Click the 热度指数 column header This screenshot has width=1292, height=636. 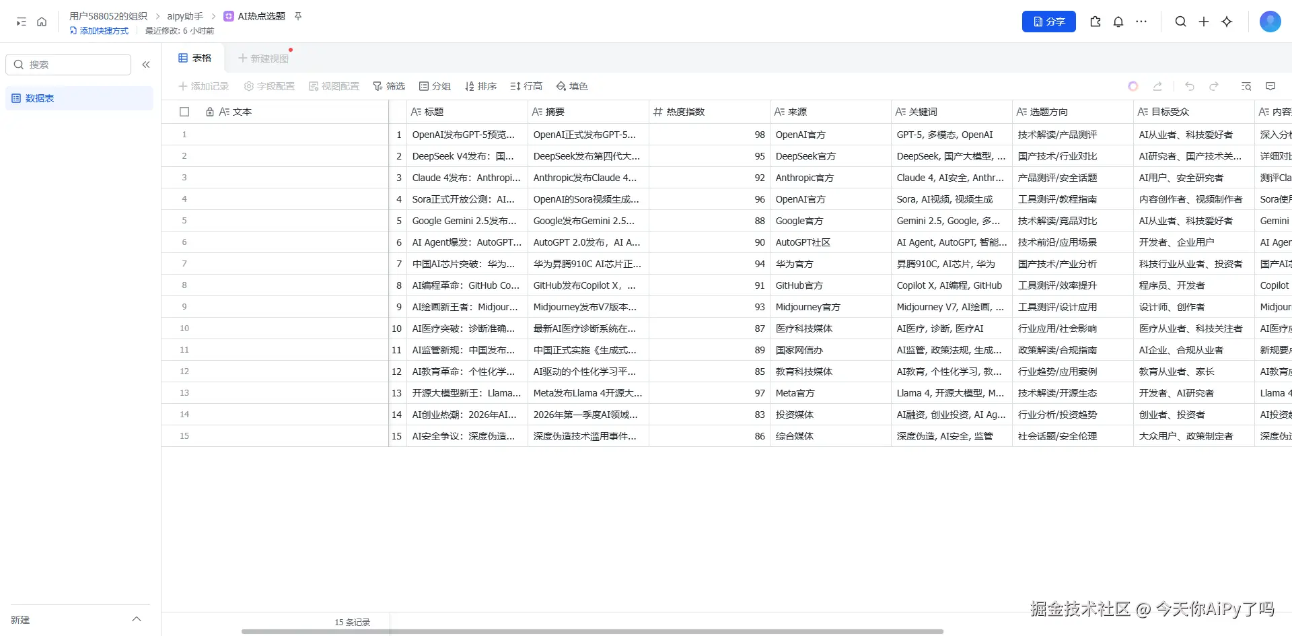tap(709, 112)
